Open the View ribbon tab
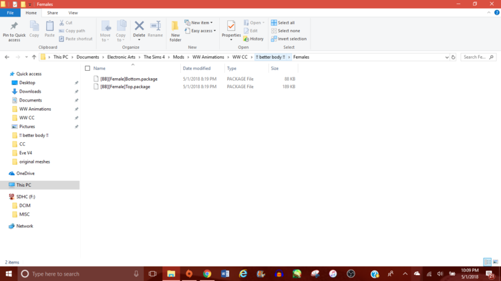Viewport: 501px width, 281px height. tap(73, 13)
